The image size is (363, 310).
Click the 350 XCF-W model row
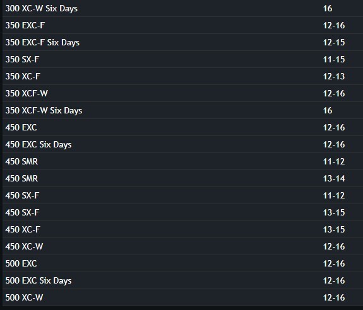click(x=182, y=93)
